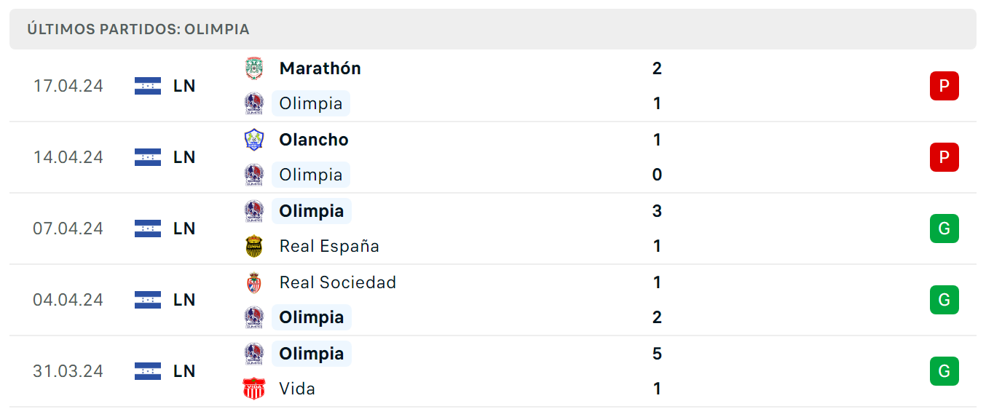Click the red P badge for 14.04.24

point(944,157)
